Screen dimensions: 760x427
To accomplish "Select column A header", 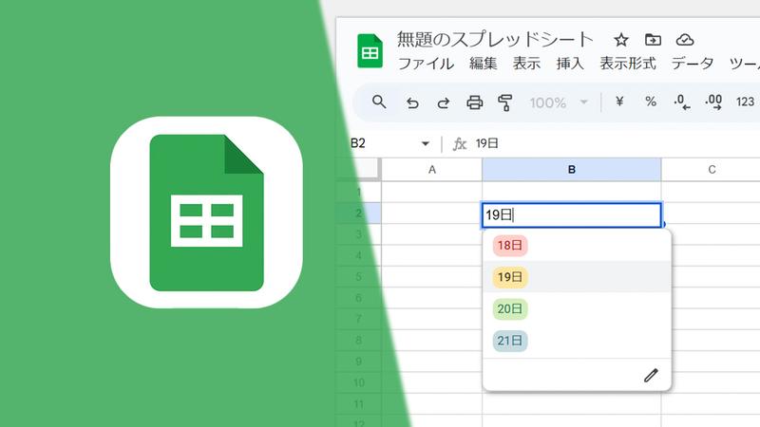I will point(432,170).
